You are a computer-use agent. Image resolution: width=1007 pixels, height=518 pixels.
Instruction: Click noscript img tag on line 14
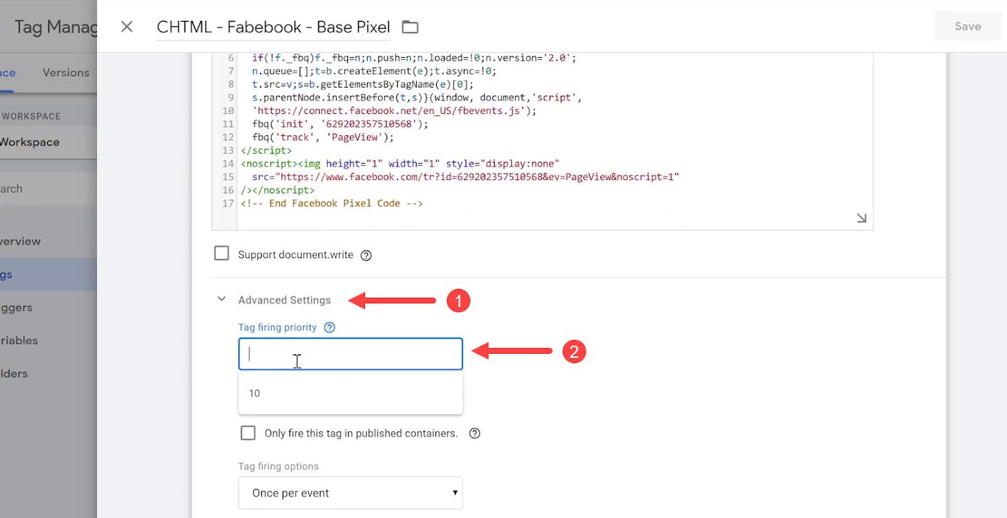click(400, 164)
